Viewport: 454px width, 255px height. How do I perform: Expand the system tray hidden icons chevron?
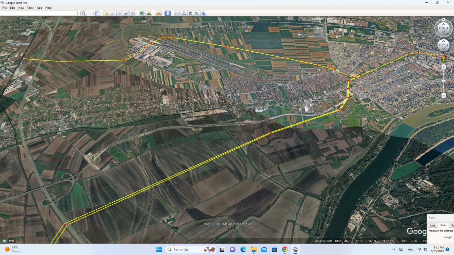393,249
